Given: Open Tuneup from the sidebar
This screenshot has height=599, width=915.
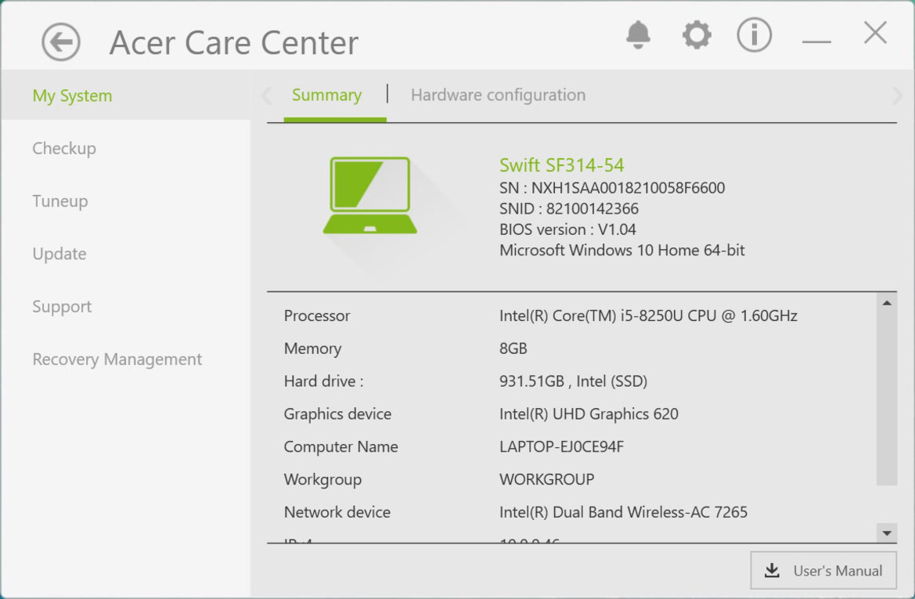Looking at the screenshot, I should click(x=60, y=200).
